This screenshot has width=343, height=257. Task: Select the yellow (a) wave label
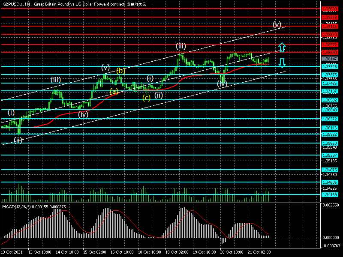point(114,91)
